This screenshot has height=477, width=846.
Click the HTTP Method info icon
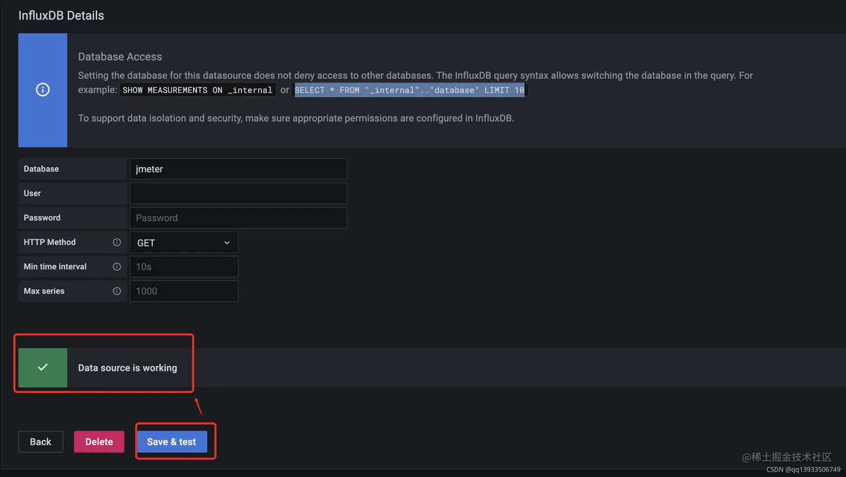click(x=116, y=242)
